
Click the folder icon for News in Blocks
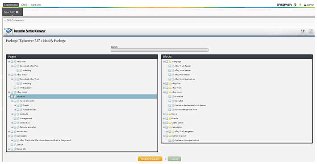[x=170, y=114]
